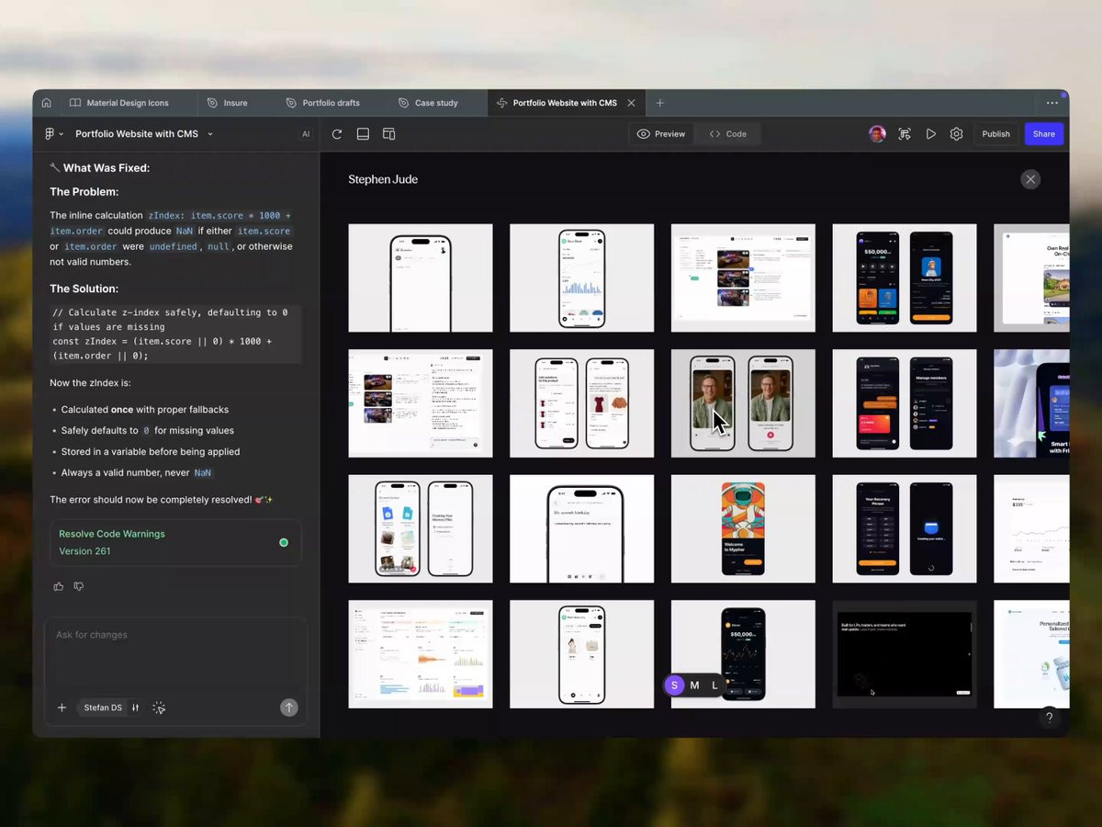Switch to Preview mode
The height and width of the screenshot is (827, 1102).
(661, 134)
